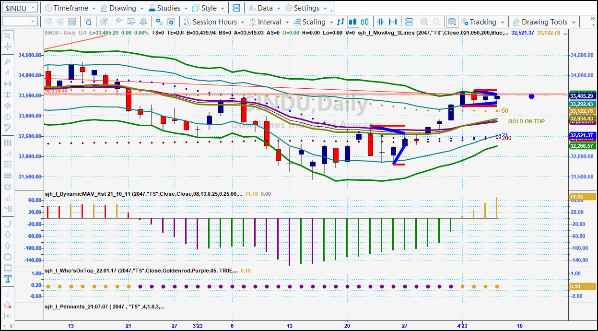This screenshot has height=331, width=598.
Task: Open the Studies menu
Action: [169, 8]
